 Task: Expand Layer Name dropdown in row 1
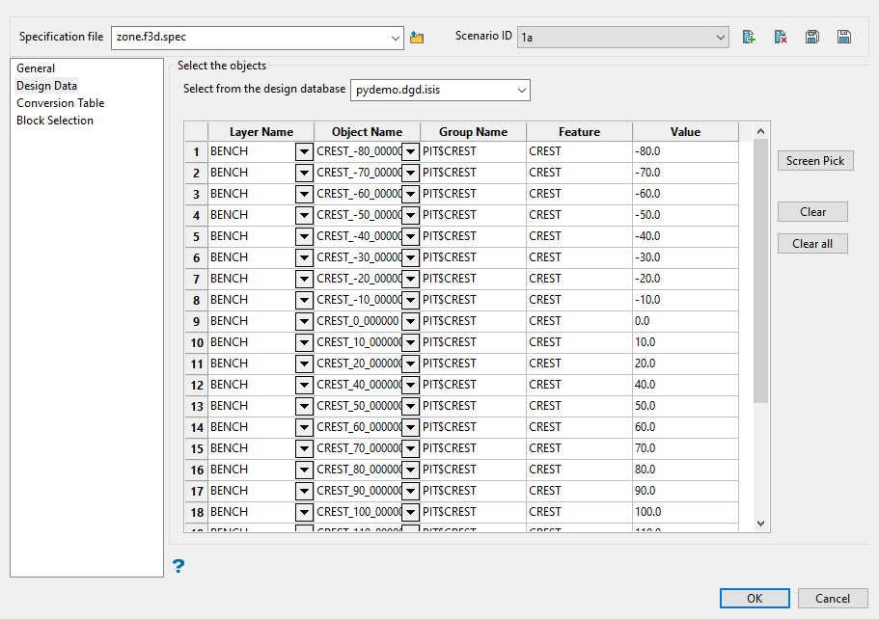304,151
